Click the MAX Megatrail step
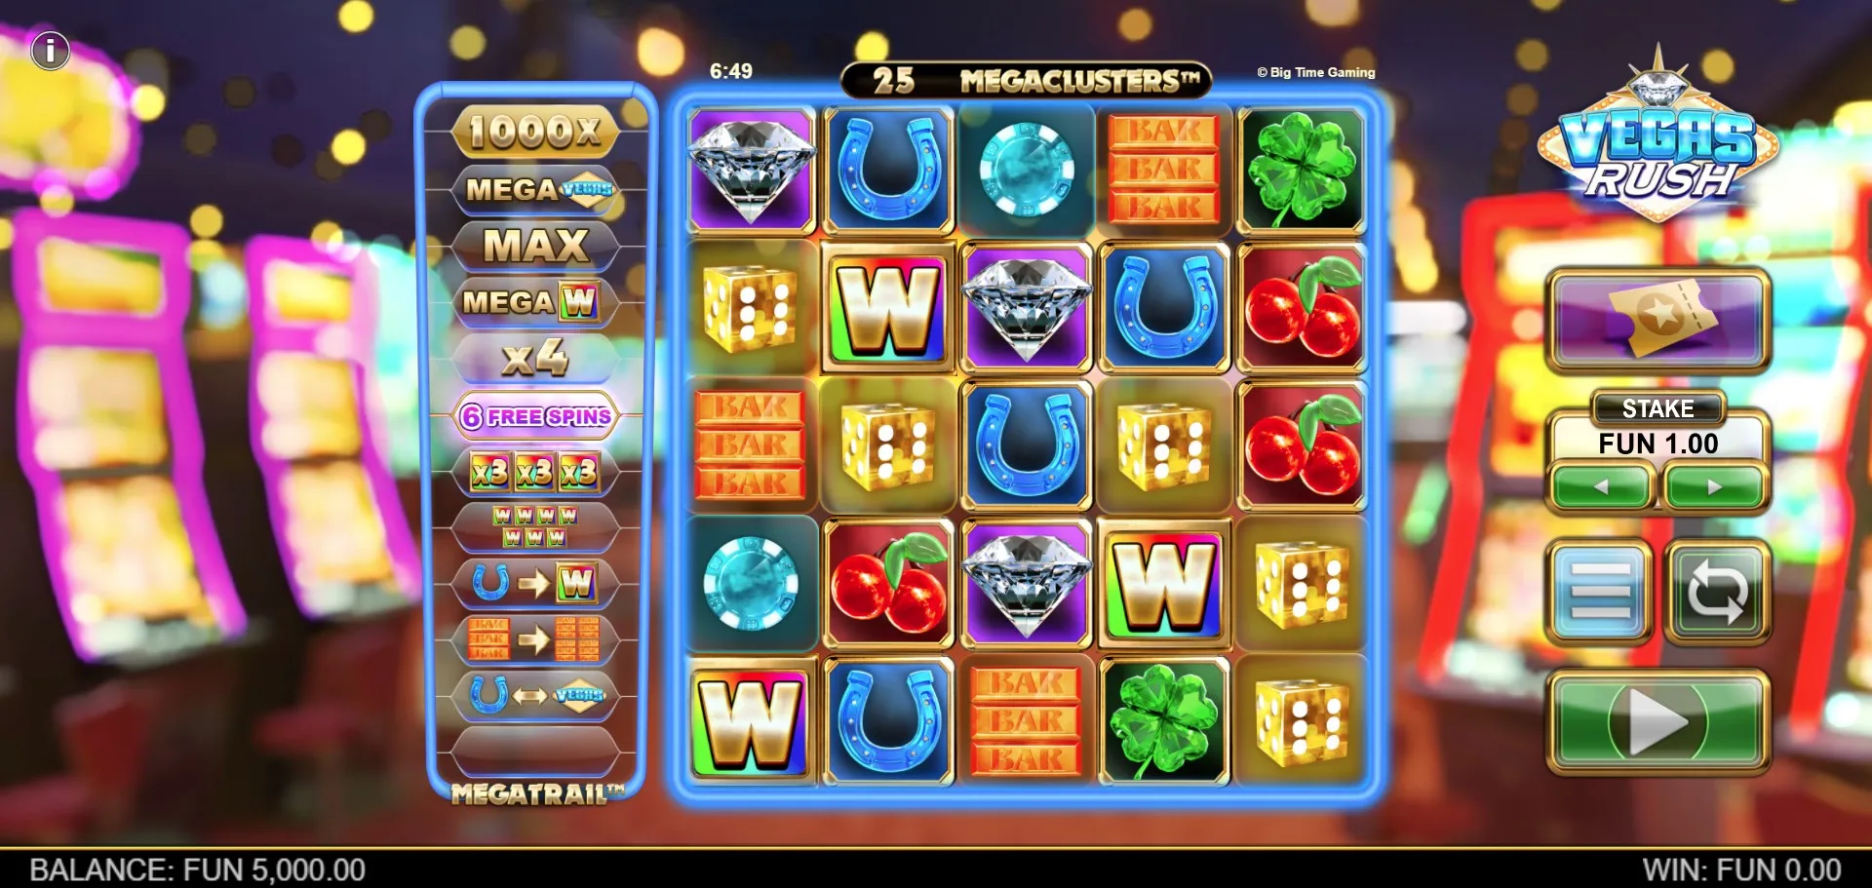Image resolution: width=1872 pixels, height=888 pixels. pyautogui.click(x=535, y=245)
